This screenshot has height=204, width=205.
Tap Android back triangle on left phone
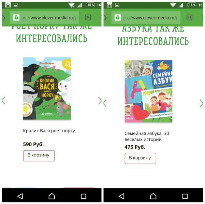[20, 196]
